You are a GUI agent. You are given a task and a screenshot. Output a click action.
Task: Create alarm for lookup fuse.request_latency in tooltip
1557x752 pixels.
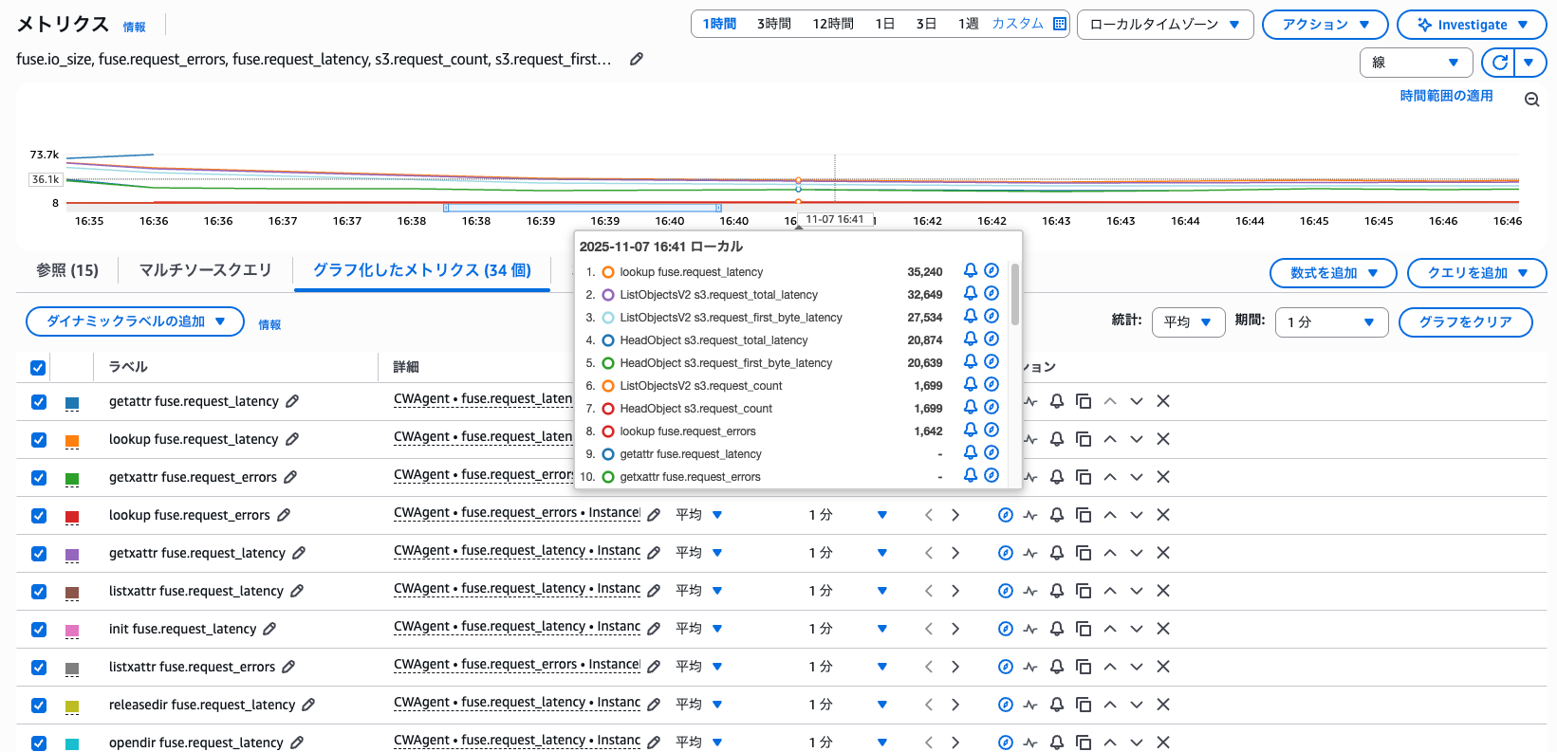pyautogui.click(x=970, y=270)
